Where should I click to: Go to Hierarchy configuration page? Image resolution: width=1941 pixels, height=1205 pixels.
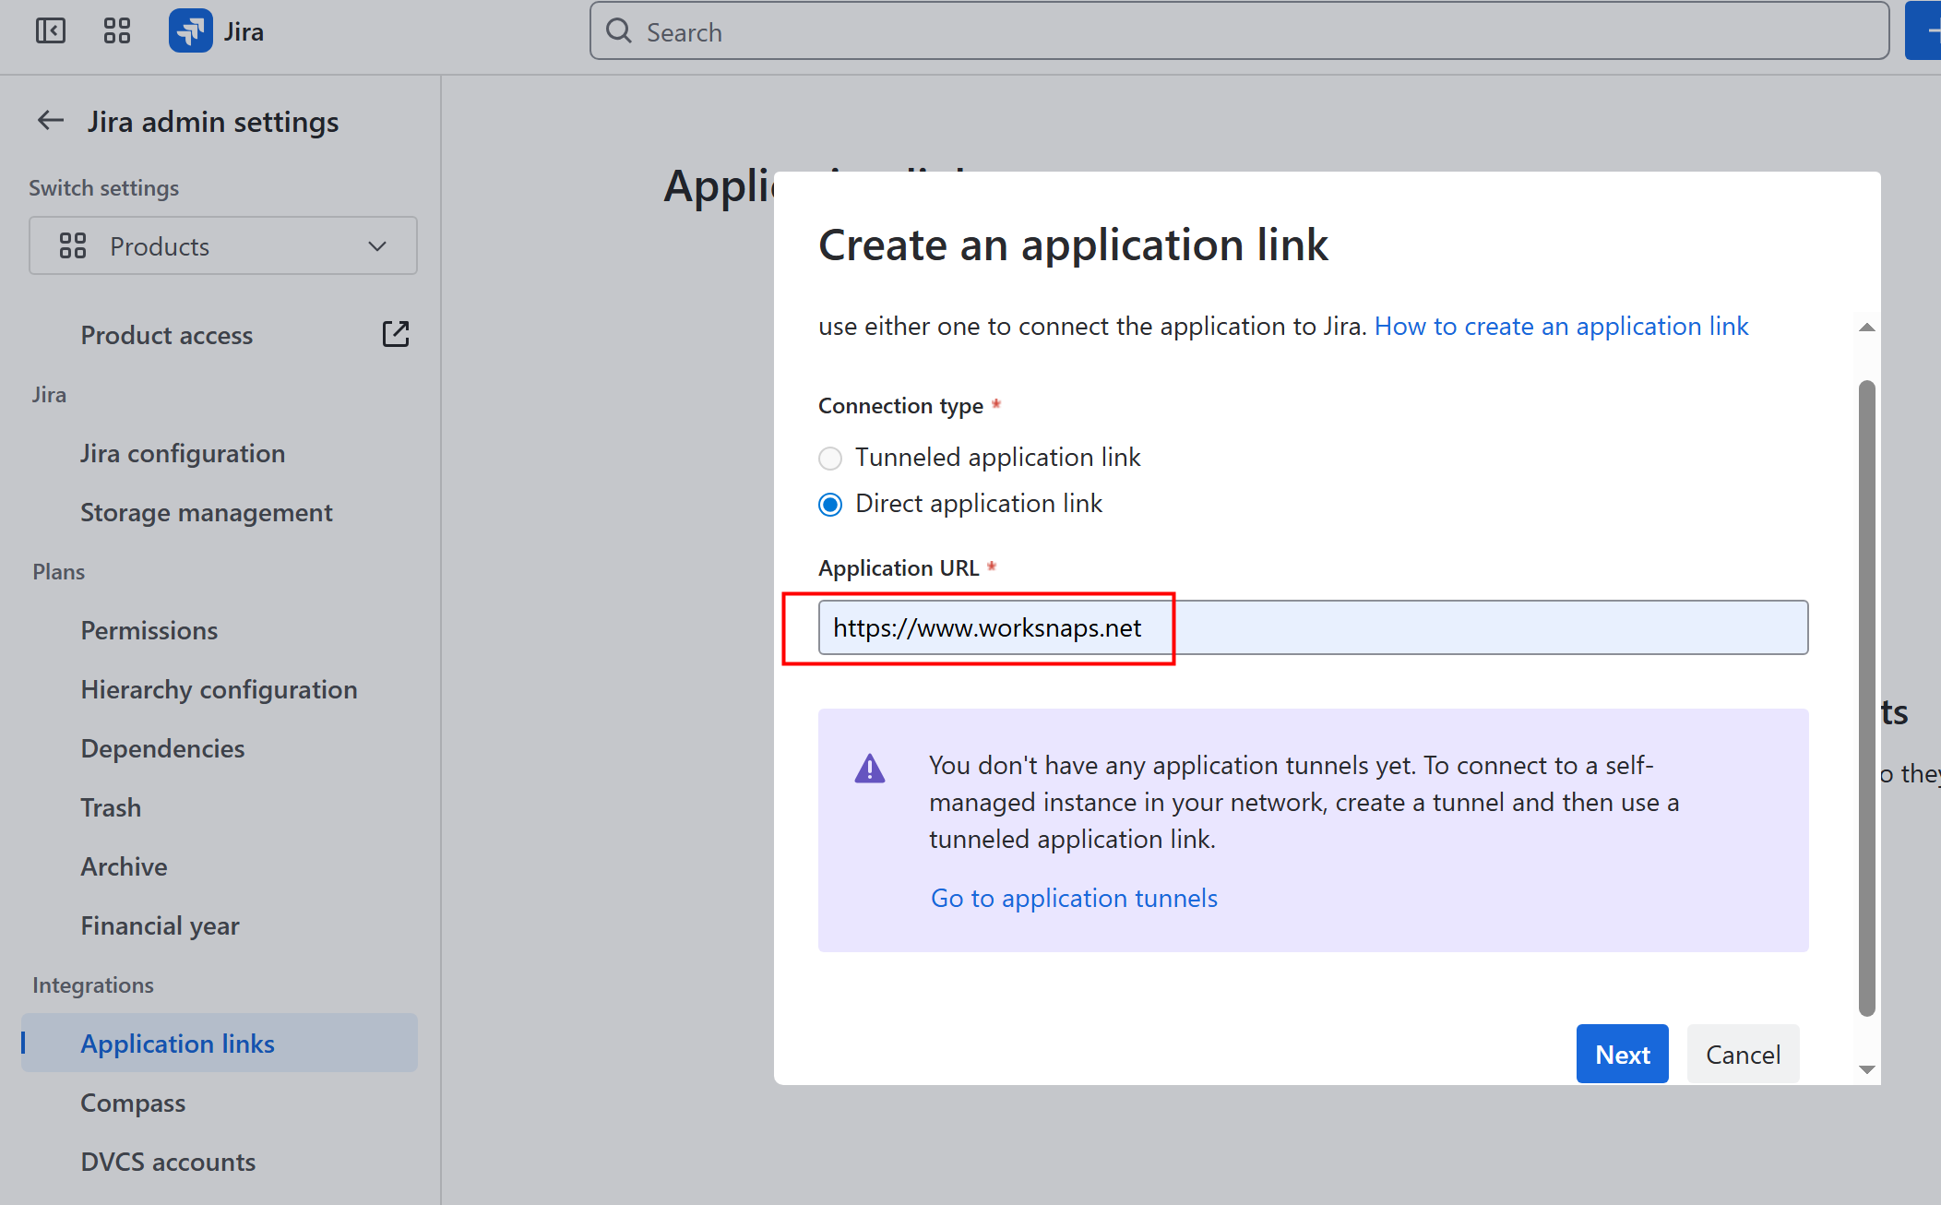point(219,689)
